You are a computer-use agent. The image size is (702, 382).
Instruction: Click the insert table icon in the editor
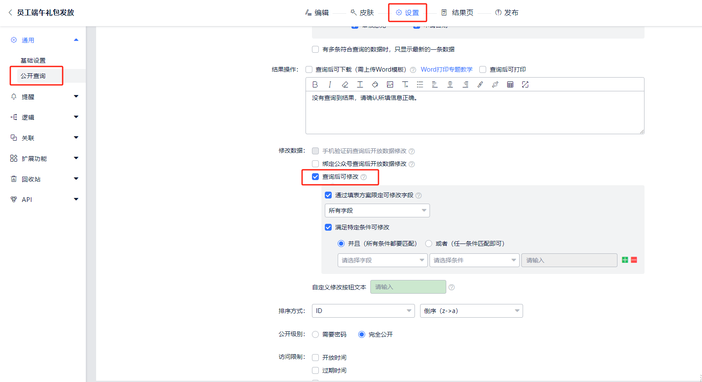pos(510,84)
